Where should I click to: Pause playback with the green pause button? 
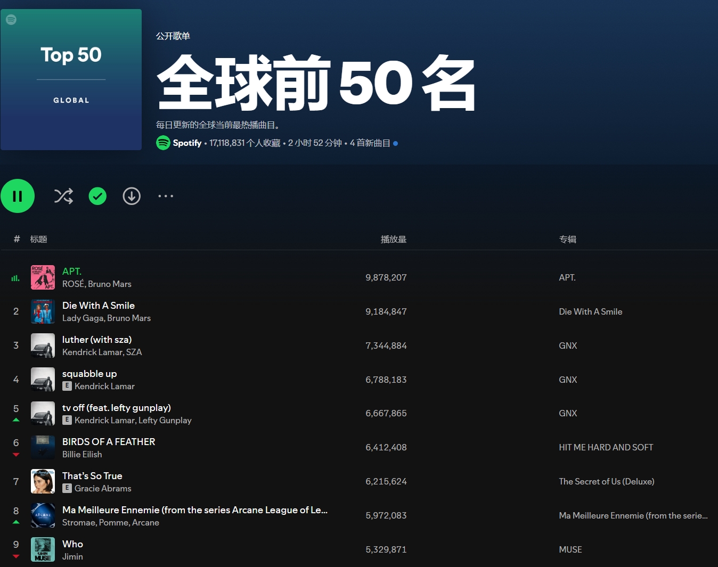click(18, 196)
